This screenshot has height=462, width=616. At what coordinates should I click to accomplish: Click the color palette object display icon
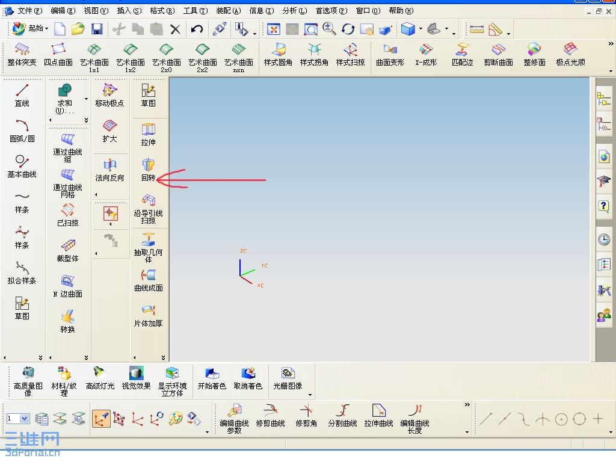(x=175, y=419)
